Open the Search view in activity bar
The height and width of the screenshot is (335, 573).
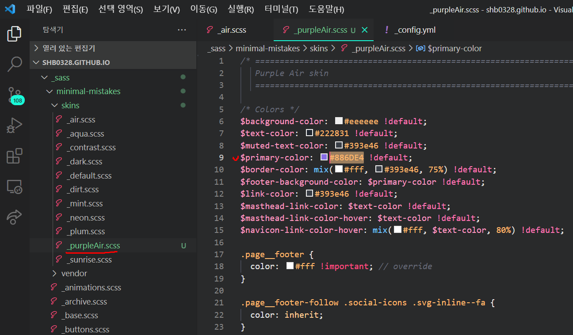[15, 64]
